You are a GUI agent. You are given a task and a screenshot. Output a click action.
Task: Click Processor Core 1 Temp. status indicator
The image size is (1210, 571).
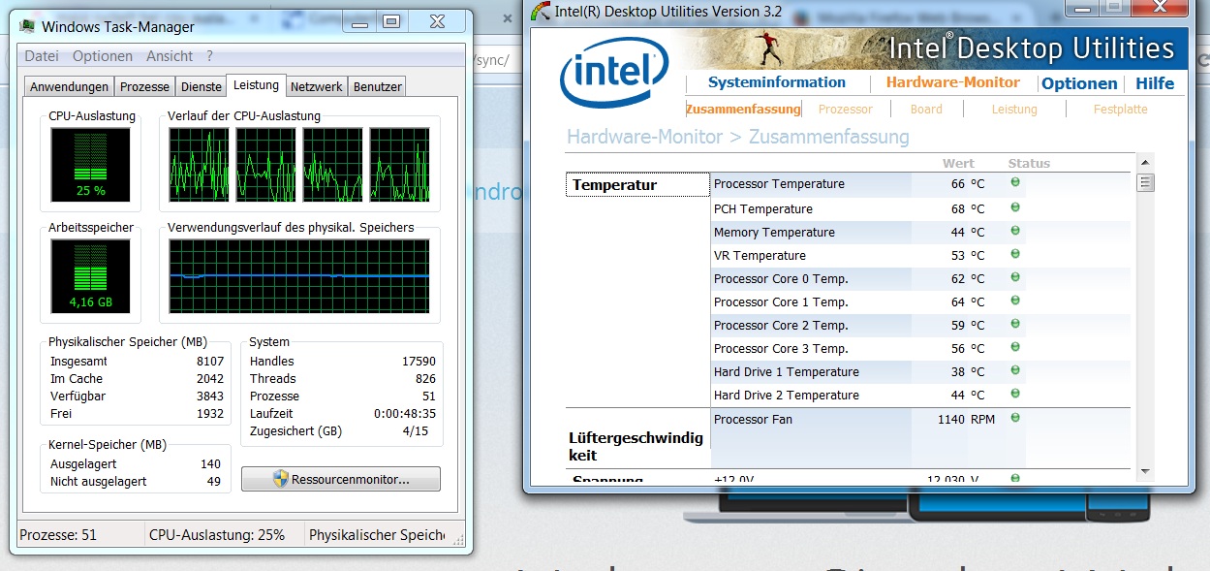[x=1015, y=301]
